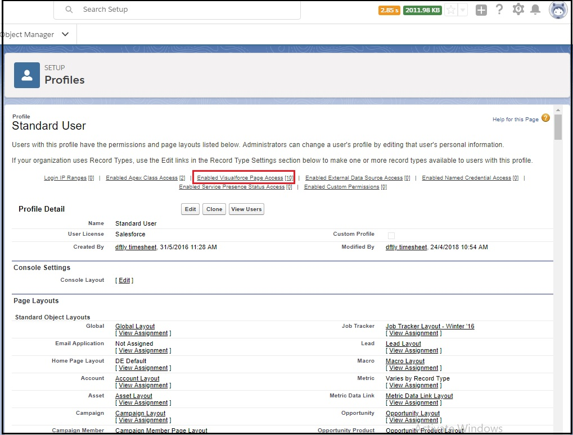
Task: Click the favorites star icon
Action: pyautogui.click(x=451, y=10)
